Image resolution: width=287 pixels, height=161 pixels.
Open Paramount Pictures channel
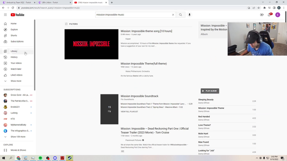click(x=134, y=140)
